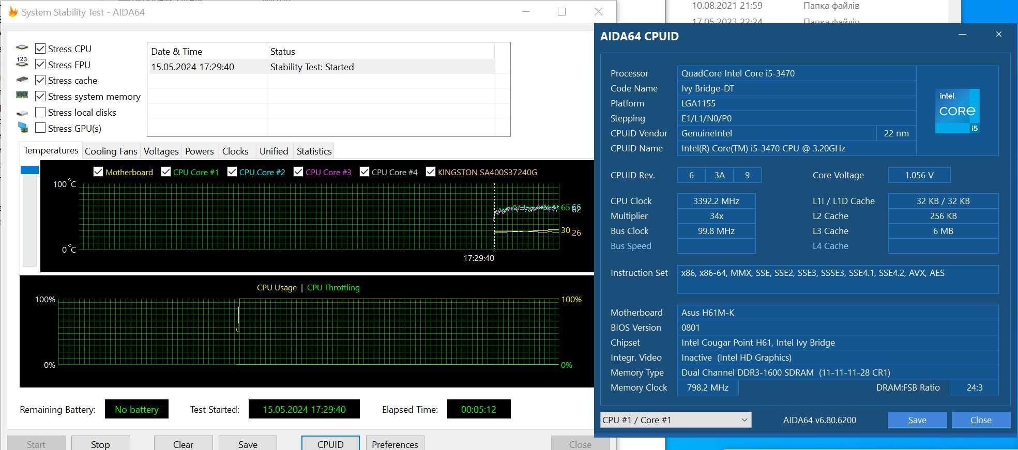The image size is (1018, 450).
Task: Click the CPU Throttling graph label
Action: coord(333,287)
